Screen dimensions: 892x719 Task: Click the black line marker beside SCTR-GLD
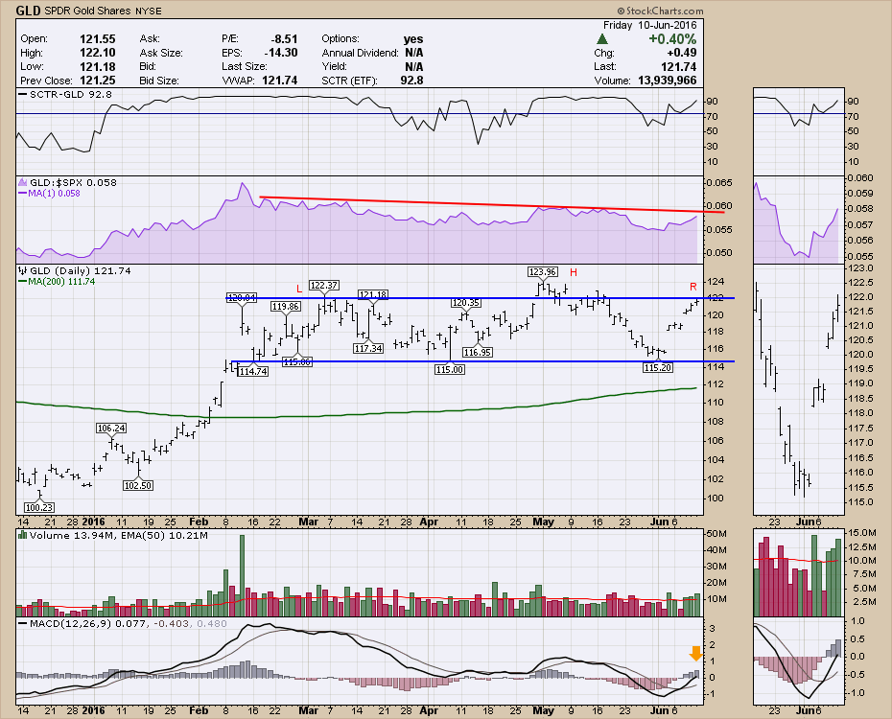[23, 94]
